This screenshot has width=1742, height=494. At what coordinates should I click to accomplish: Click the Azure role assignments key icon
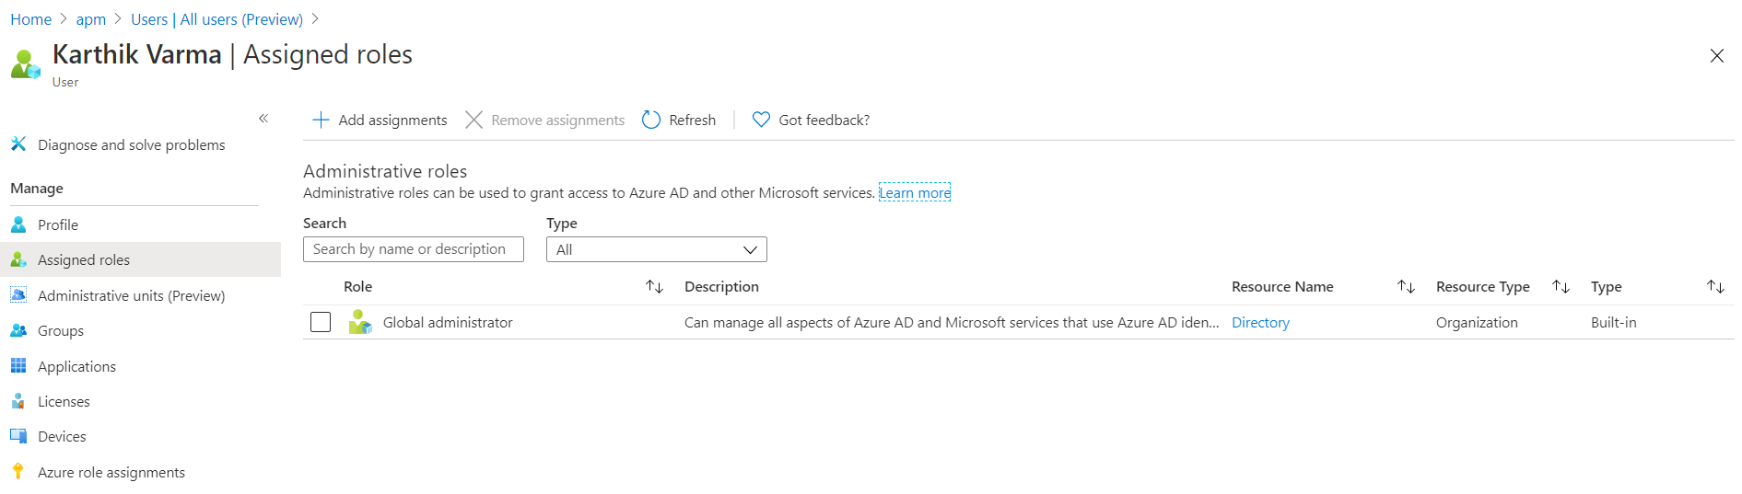18,472
